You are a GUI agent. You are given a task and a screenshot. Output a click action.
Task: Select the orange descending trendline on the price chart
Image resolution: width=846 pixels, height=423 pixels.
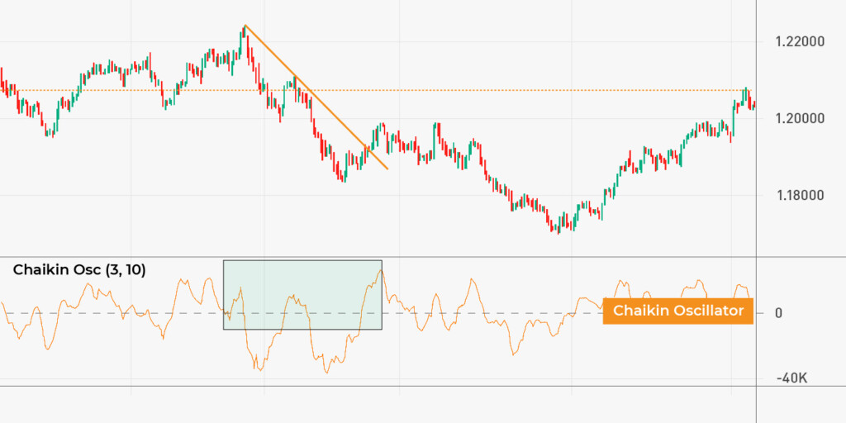[x=314, y=96]
